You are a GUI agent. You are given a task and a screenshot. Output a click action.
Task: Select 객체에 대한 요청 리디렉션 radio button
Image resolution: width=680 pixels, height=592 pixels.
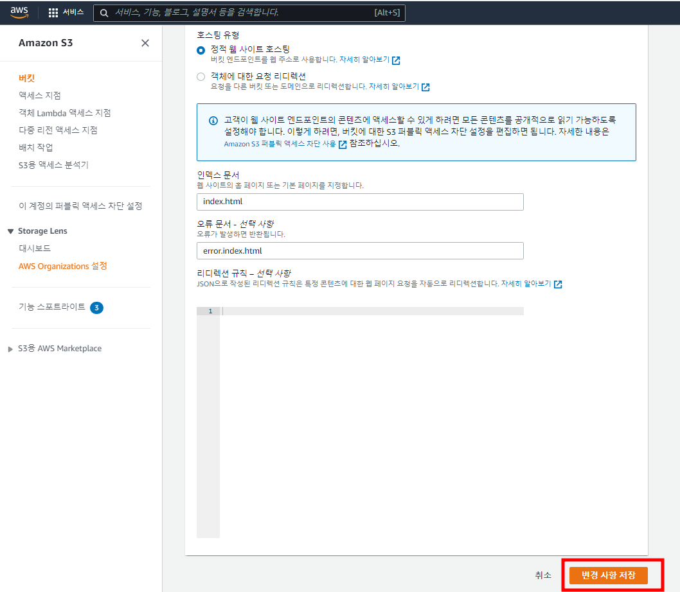(201, 77)
